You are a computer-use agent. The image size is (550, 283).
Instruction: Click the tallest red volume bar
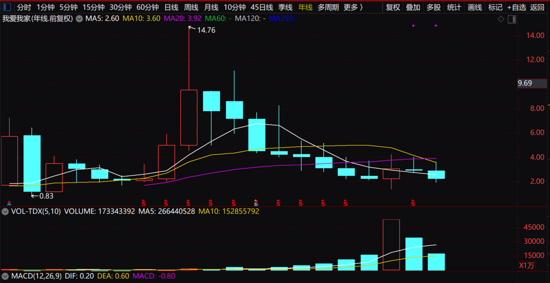pos(391,245)
